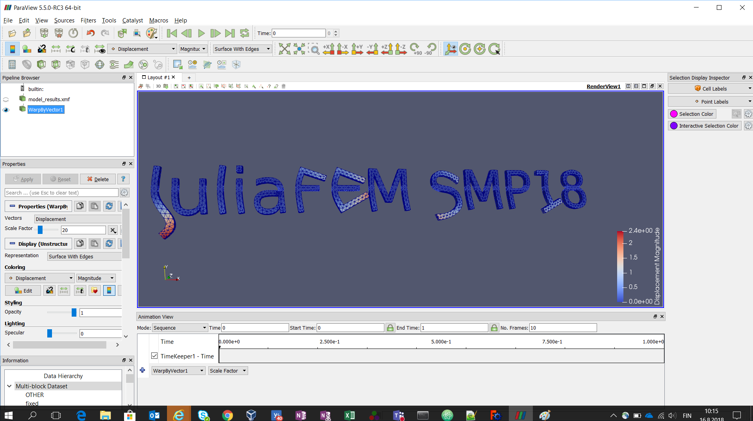Toggle color legend visibility in toolbar
This screenshot has height=421, width=753.
[13, 49]
